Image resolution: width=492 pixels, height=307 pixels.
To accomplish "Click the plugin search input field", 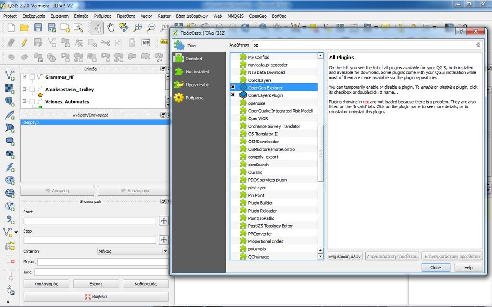I will click(x=364, y=45).
